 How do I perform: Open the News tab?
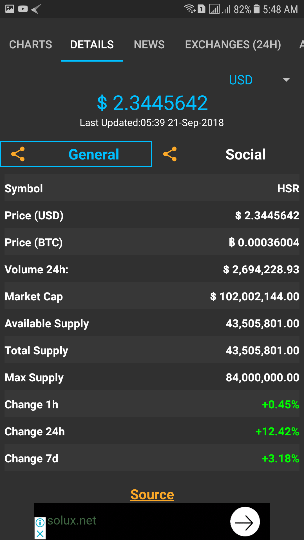coord(149,45)
